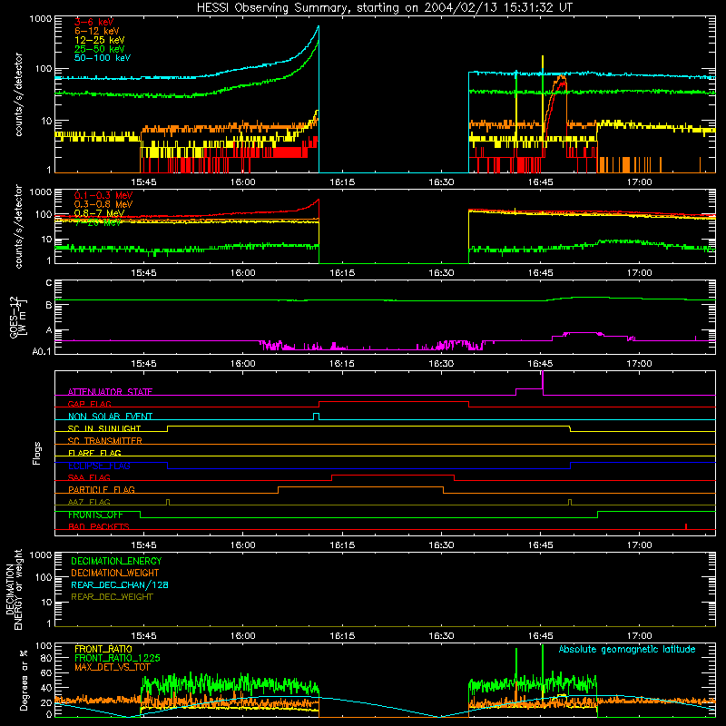726x726 pixels.
Task: Click the Absolute geomagnetic latitude label
Action: coord(627,649)
